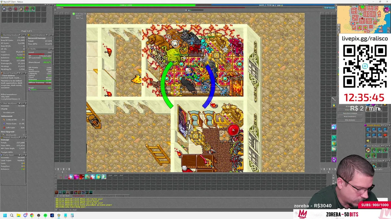Activate the pink spell in hotbar slot F4
This screenshot has width=391, height=219.
(76, 177)
